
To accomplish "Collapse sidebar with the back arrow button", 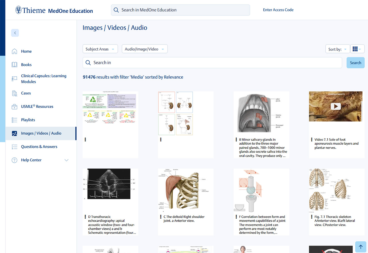I will (15, 33).
